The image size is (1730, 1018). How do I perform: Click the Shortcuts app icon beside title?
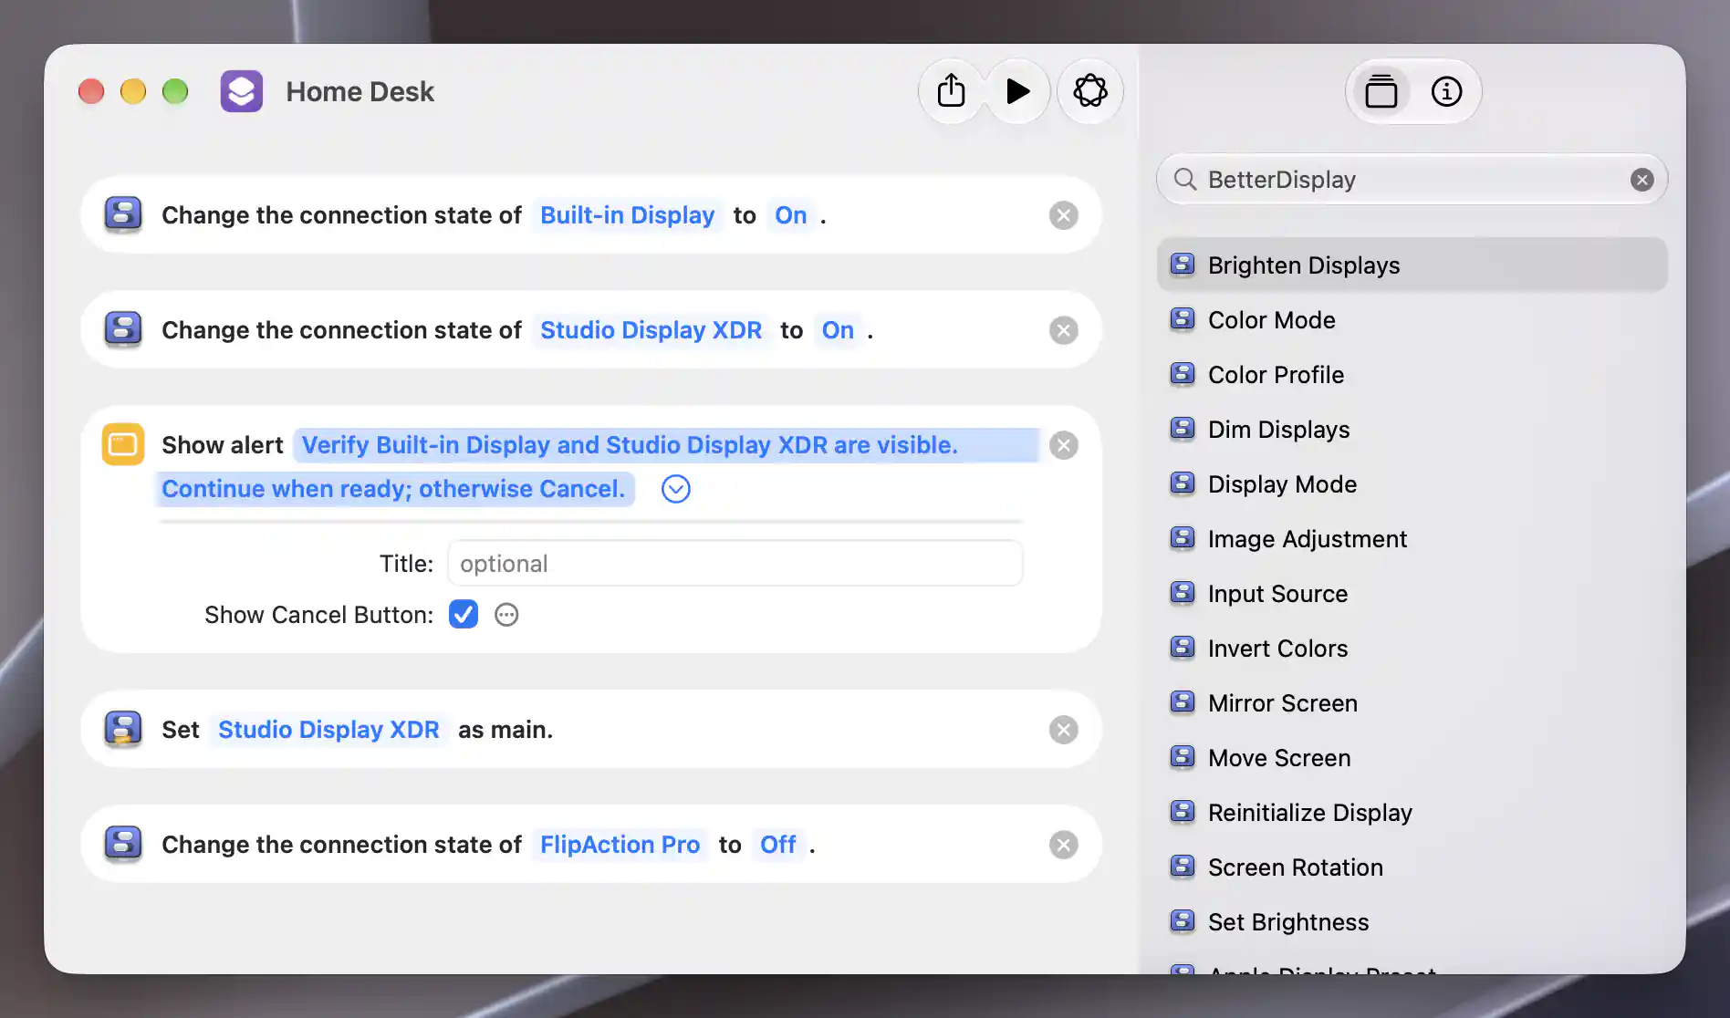click(242, 91)
